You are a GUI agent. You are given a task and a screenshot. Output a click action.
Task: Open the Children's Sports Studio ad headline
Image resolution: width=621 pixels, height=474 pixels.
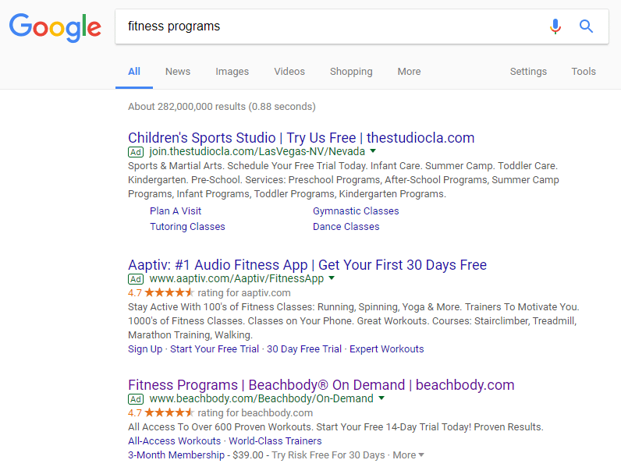pos(301,138)
